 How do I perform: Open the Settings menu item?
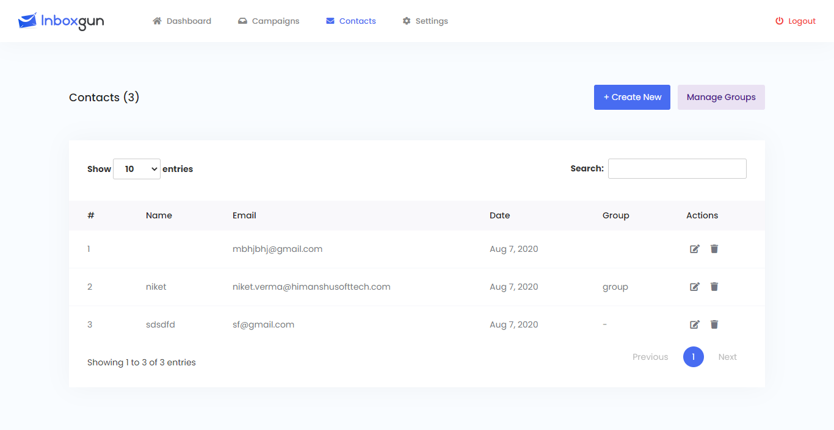pyautogui.click(x=425, y=21)
